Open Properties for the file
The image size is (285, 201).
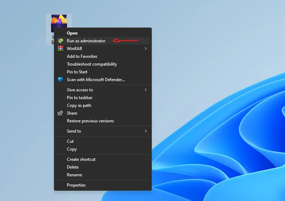[x=76, y=185]
